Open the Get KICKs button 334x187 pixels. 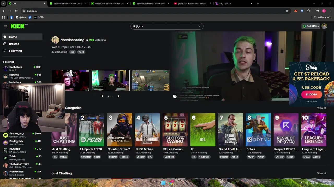point(311,26)
